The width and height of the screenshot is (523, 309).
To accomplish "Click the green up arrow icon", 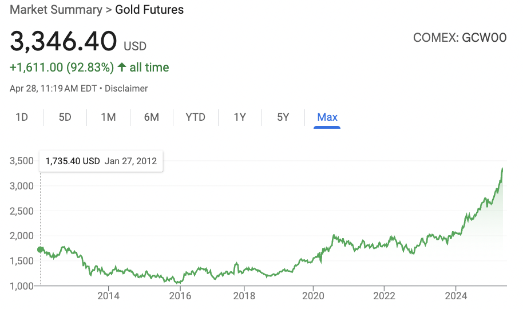I will (122, 67).
